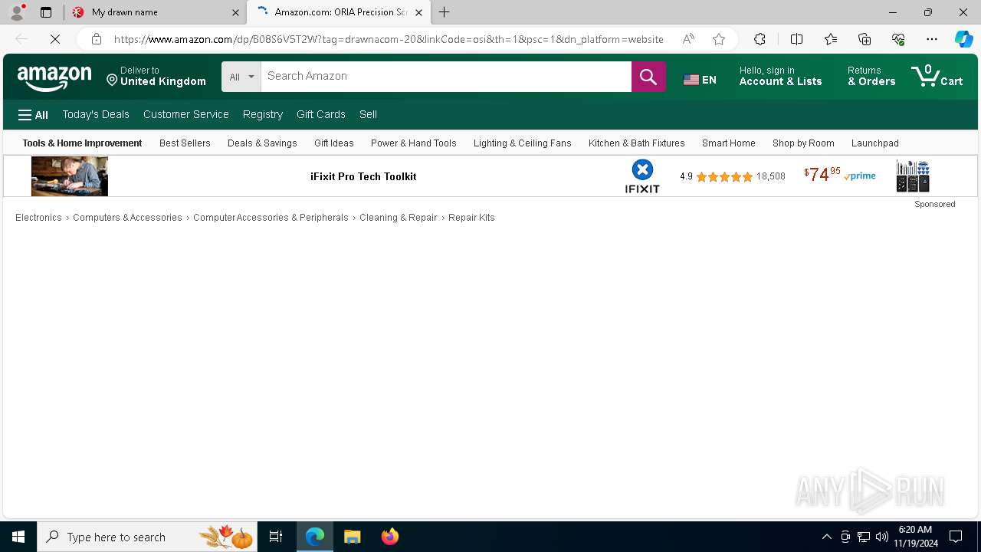The width and height of the screenshot is (981, 552).
Task: Open the notification center icon
Action: 956,537
